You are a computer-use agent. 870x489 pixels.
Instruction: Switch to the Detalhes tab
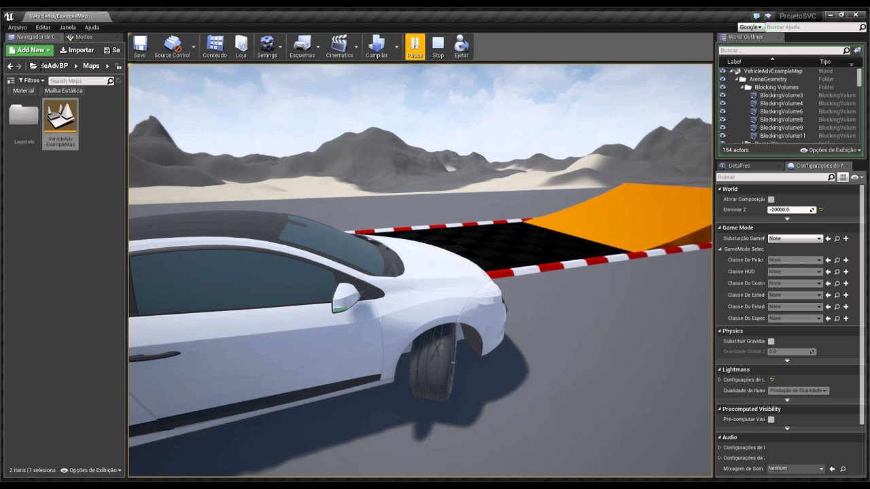click(x=739, y=166)
